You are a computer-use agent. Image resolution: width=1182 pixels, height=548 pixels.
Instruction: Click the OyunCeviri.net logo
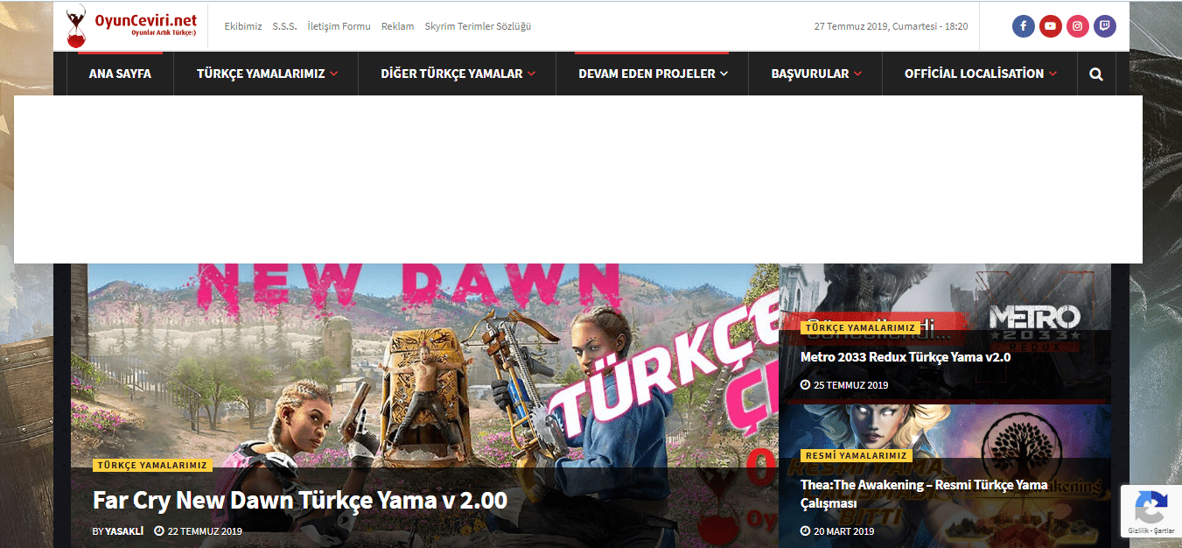tap(132, 26)
